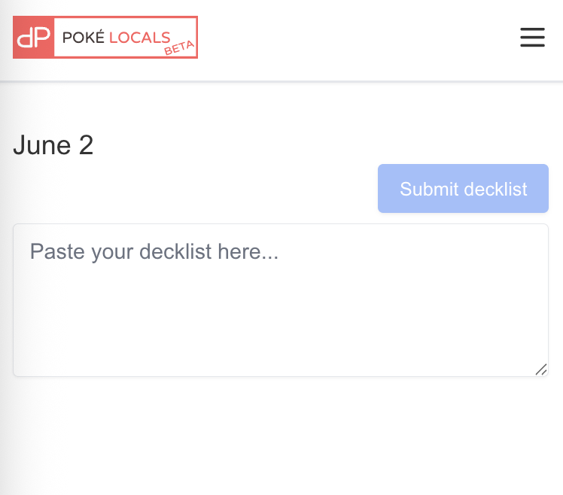The width and height of the screenshot is (563, 495).
Task: Click the POKÉ word in the logo
Action: click(x=84, y=38)
